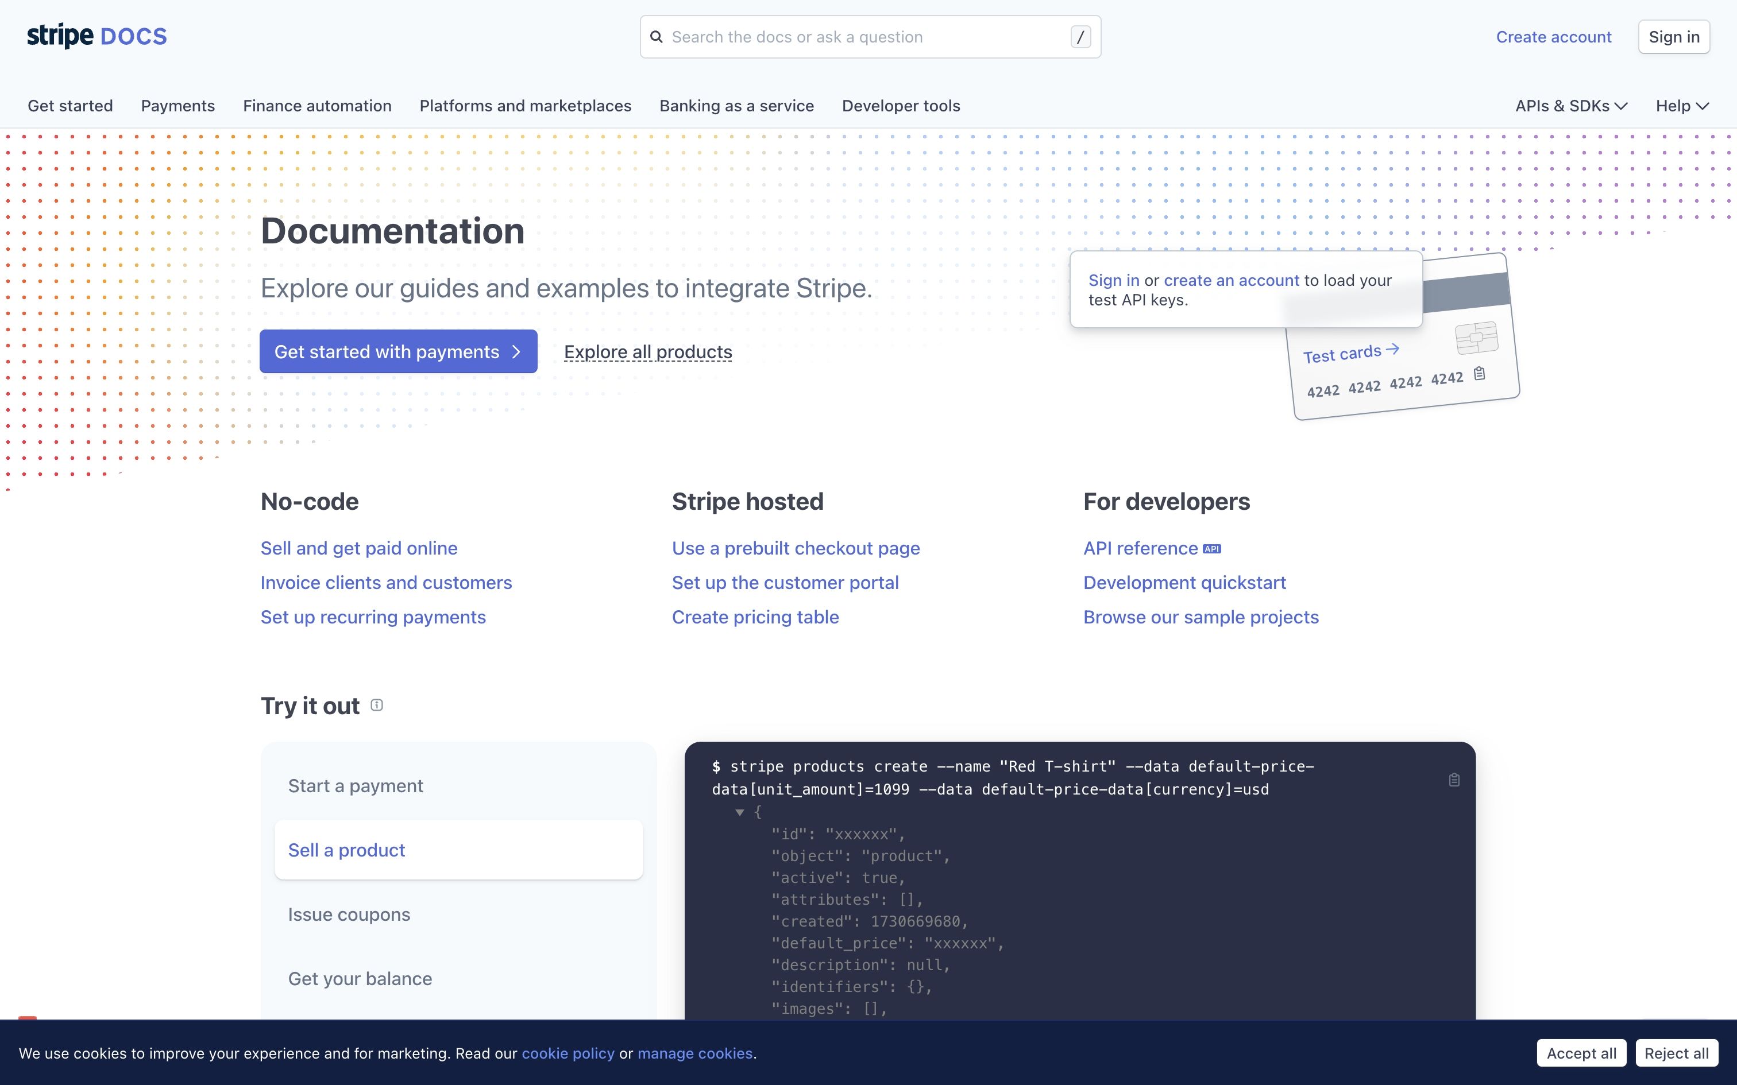Reject all cookies
This screenshot has height=1085, width=1737.
1676,1053
